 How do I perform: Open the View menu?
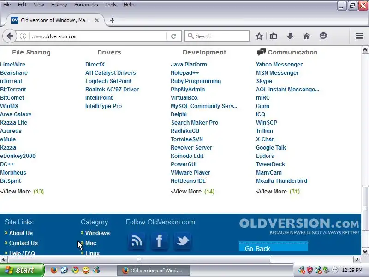tap(39, 5)
